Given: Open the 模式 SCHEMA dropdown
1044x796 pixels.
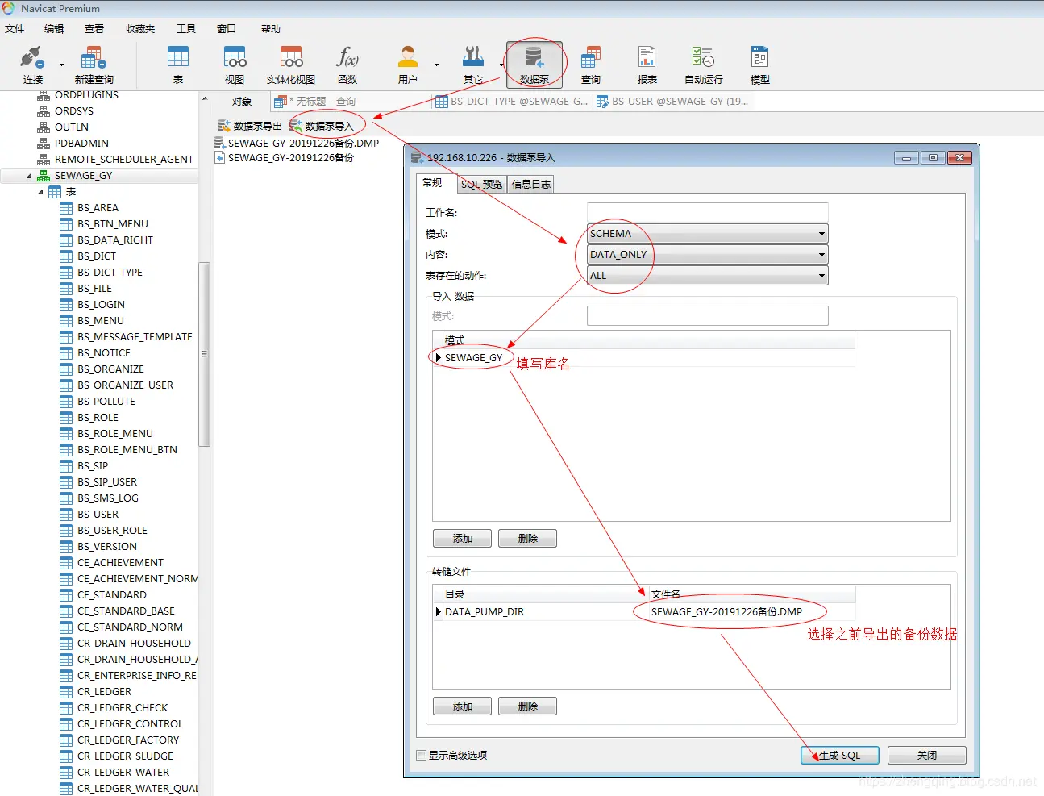Looking at the screenshot, I should click(x=707, y=234).
